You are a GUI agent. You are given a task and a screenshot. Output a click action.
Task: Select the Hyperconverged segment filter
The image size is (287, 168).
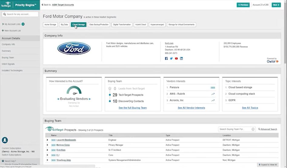[157, 25]
